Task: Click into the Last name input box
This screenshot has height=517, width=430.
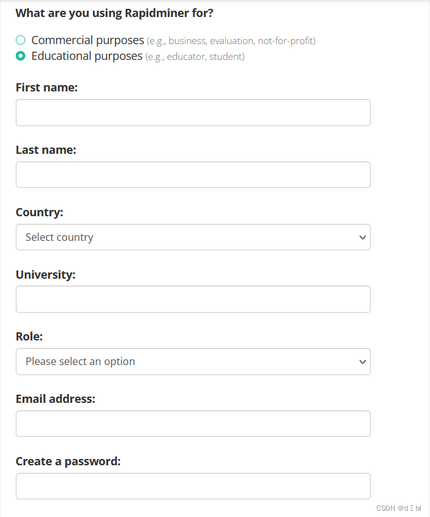Action: coord(193,175)
